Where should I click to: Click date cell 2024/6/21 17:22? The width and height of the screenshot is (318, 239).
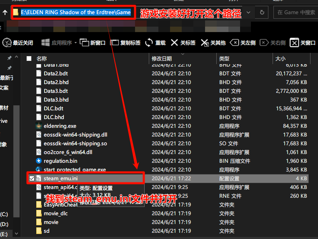[171, 179]
